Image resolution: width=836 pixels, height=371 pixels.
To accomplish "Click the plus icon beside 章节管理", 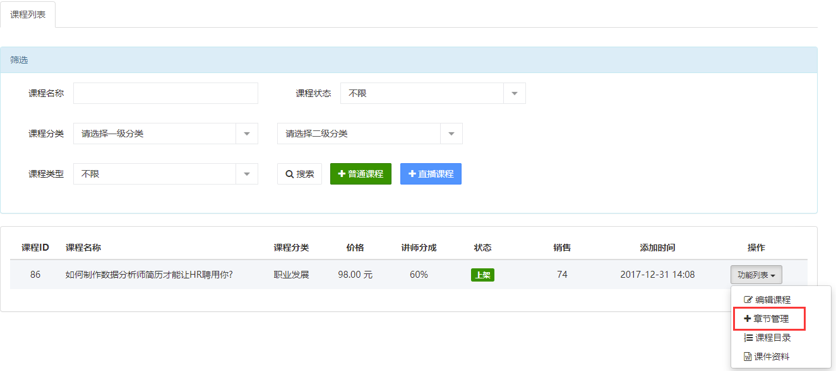I will (748, 319).
